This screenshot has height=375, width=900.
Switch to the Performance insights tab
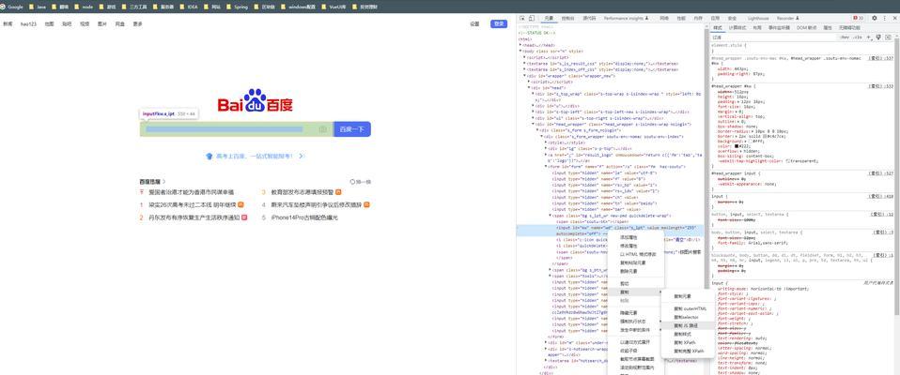coord(627,19)
